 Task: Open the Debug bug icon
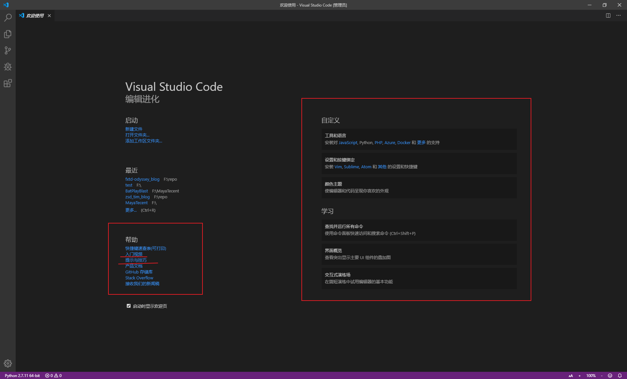(x=8, y=67)
